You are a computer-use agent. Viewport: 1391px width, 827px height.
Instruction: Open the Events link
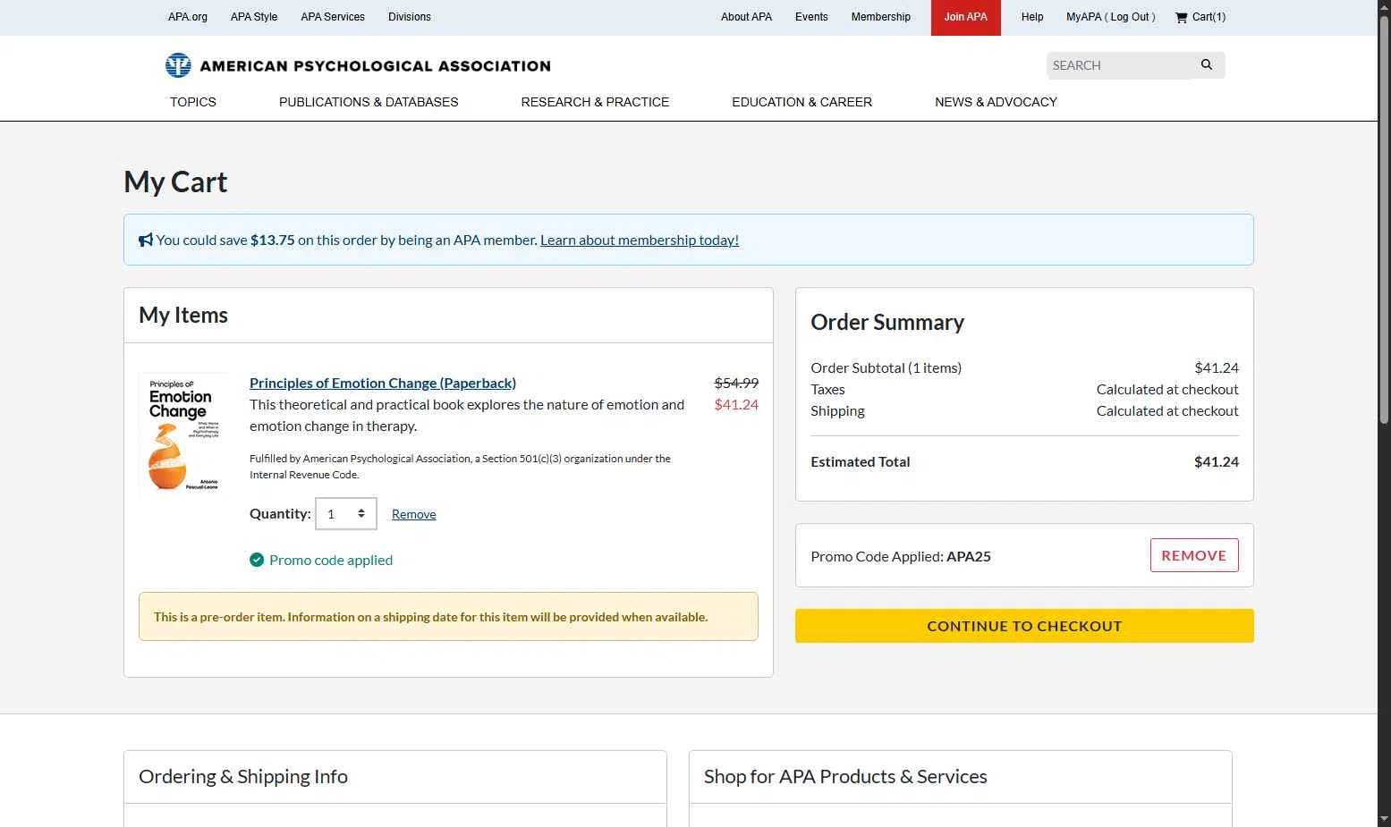[x=811, y=17]
